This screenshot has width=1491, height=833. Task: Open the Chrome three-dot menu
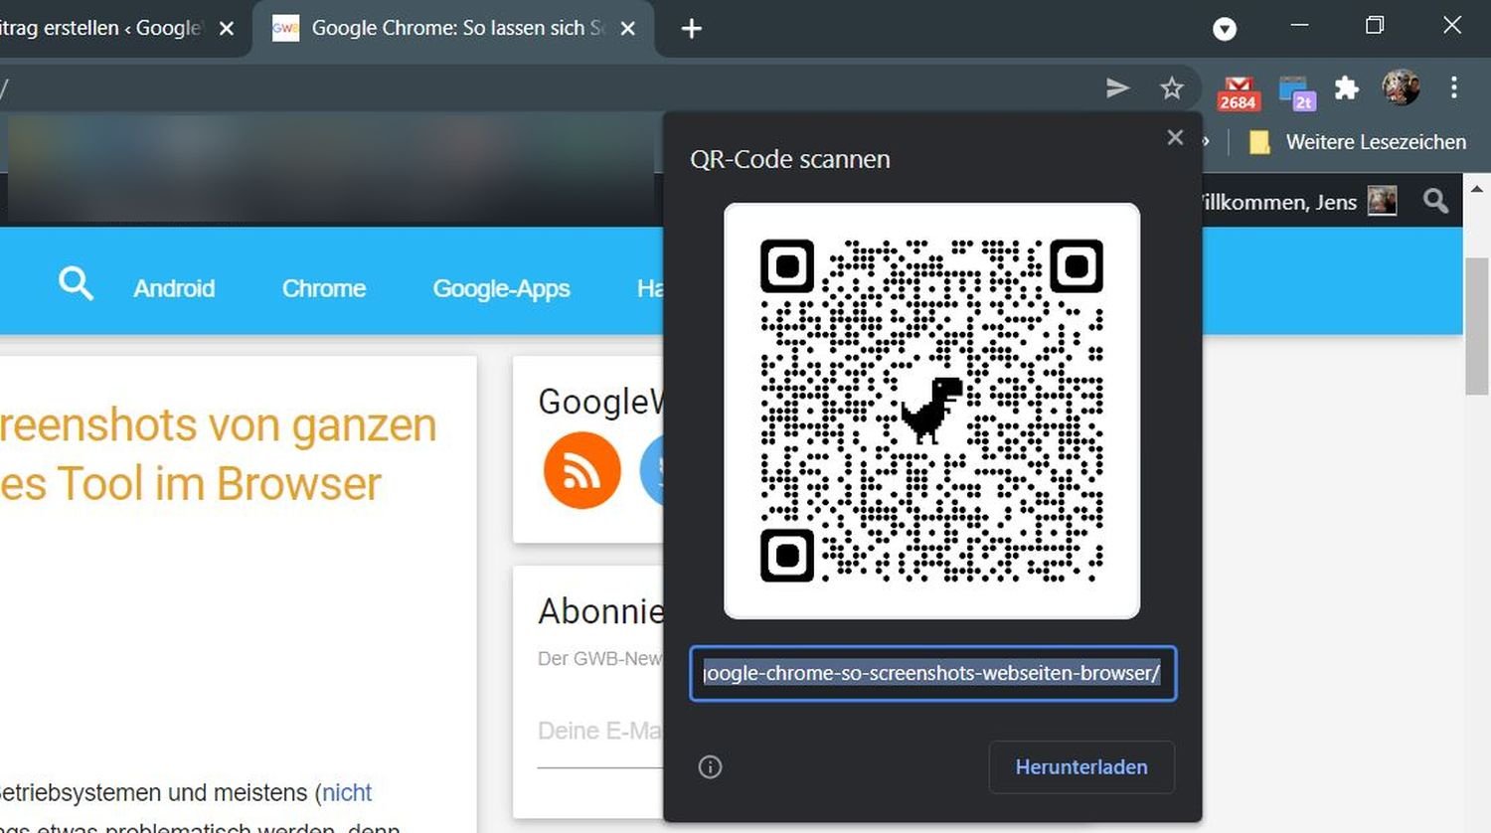[x=1453, y=88]
